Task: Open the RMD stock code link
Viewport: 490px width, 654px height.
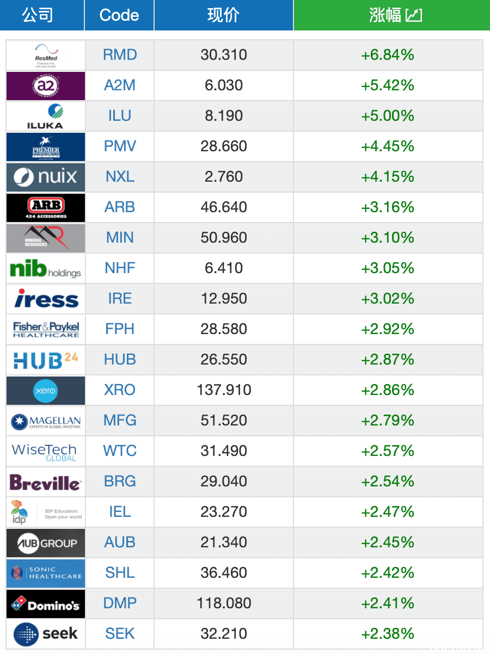Action: [x=120, y=55]
